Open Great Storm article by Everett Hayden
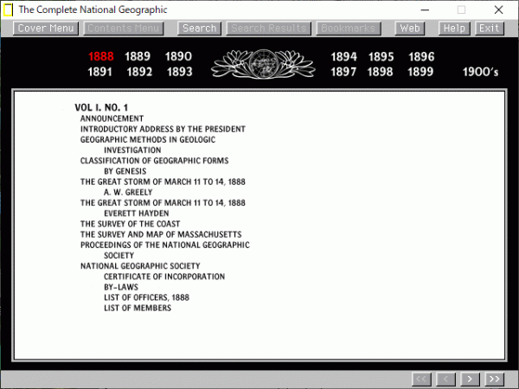 click(x=163, y=203)
